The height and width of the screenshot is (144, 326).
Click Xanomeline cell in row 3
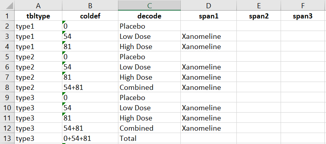(208, 36)
